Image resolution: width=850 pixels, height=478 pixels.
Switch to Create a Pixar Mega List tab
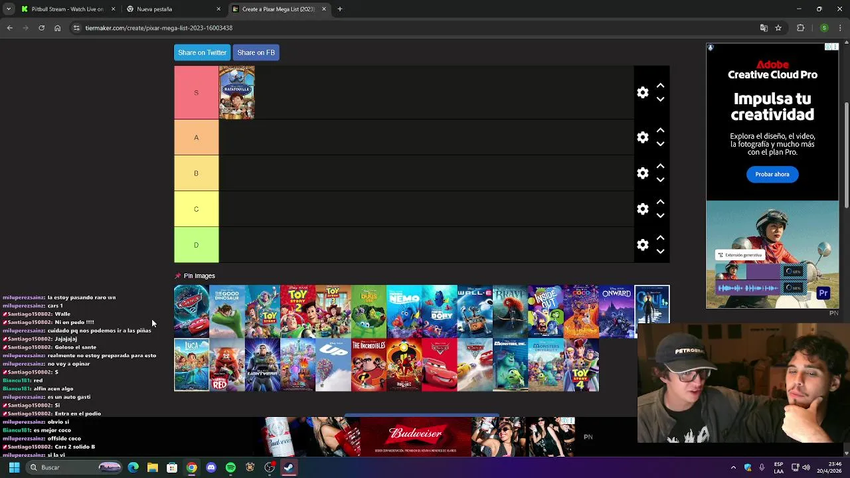279,9
